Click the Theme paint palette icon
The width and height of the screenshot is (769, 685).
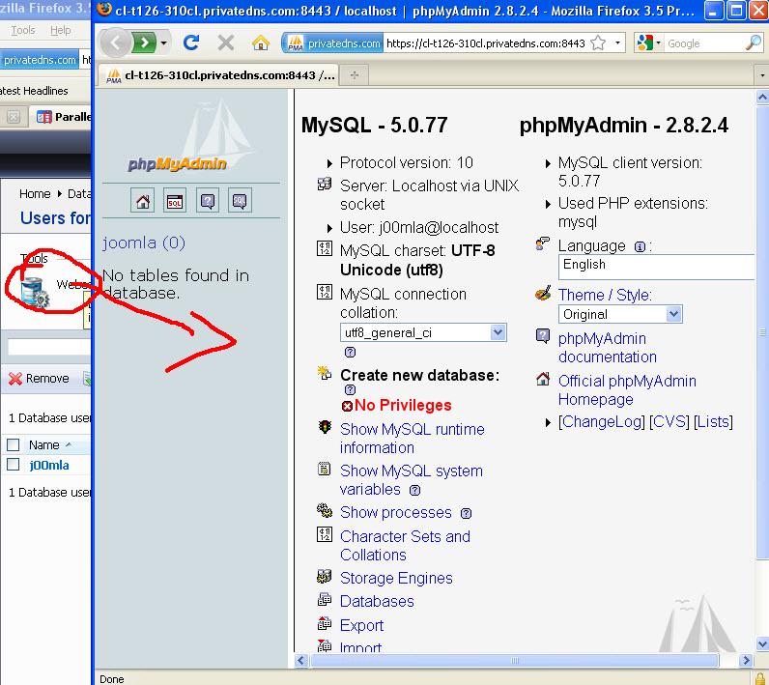pos(543,293)
